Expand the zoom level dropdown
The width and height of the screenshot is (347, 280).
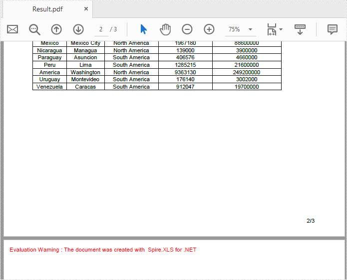pyautogui.click(x=250, y=29)
